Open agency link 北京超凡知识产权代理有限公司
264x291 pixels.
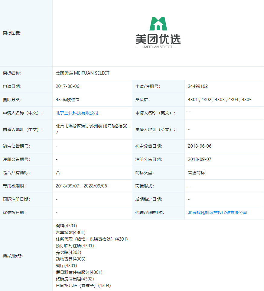(x=217, y=213)
